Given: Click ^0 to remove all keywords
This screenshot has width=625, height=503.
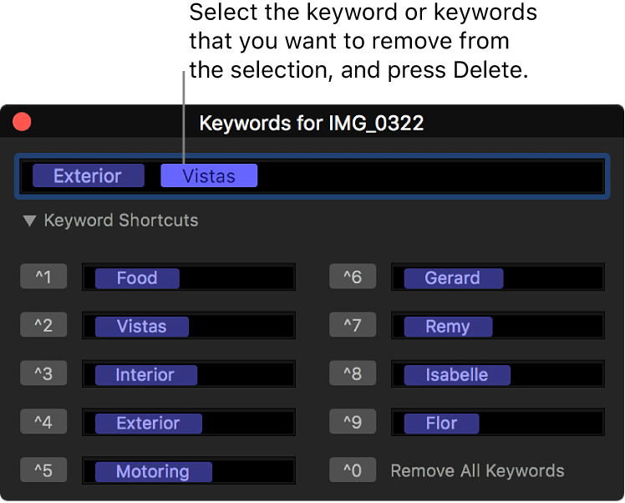Looking at the screenshot, I should click(x=352, y=471).
